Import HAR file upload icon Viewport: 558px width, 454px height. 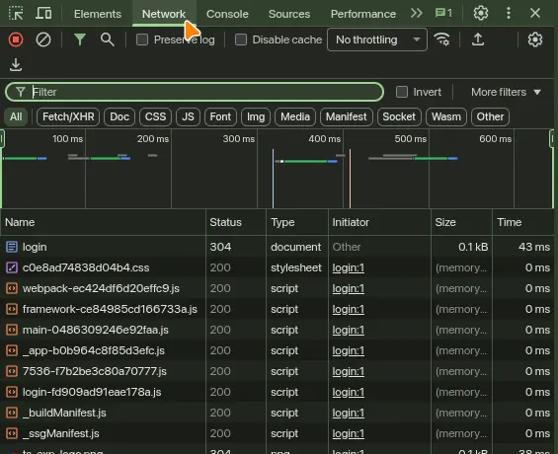(x=478, y=39)
